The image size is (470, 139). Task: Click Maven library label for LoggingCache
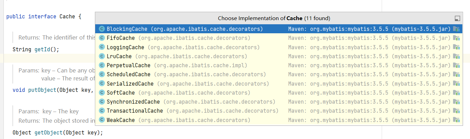point(369,47)
